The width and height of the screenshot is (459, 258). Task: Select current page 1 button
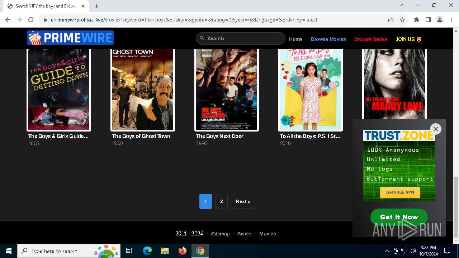pyautogui.click(x=205, y=201)
